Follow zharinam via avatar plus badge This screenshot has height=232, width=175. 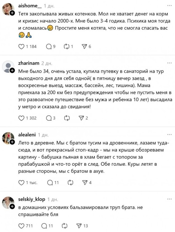click(12, 70)
